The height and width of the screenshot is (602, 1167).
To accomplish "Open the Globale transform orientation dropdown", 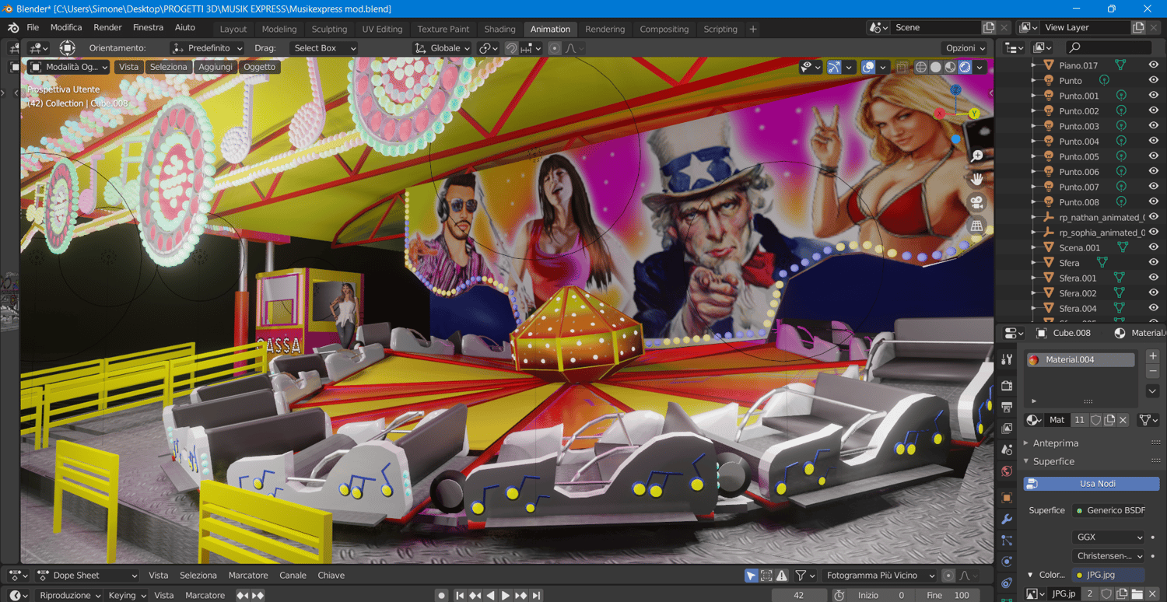I will tap(443, 48).
